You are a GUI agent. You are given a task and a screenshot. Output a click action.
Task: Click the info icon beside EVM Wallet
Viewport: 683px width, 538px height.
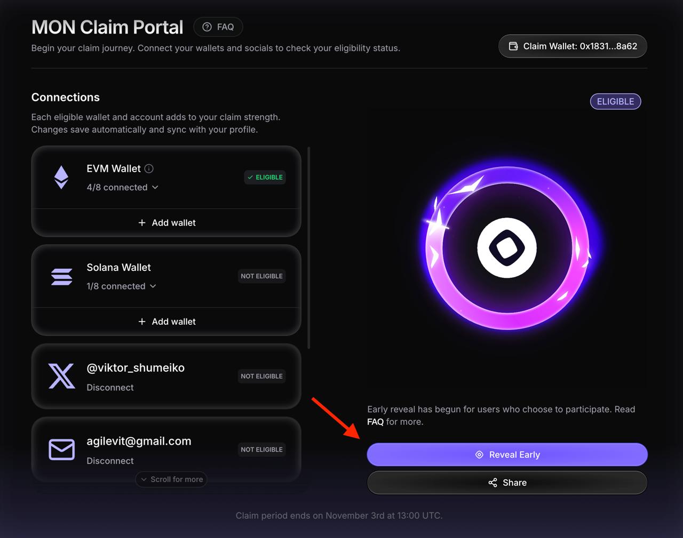149,168
